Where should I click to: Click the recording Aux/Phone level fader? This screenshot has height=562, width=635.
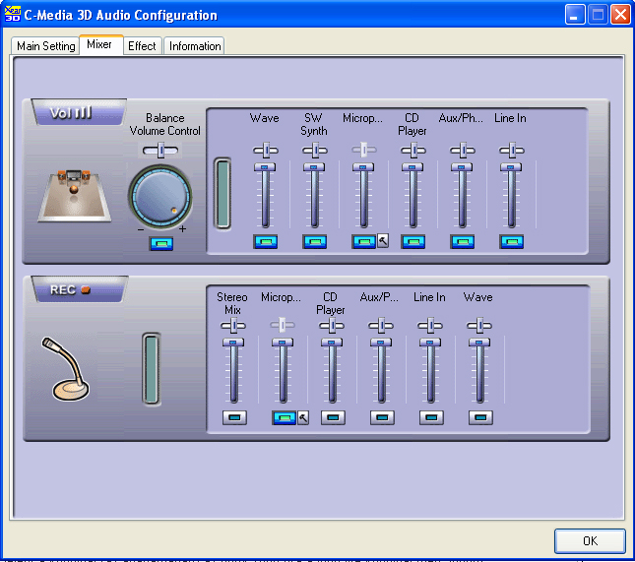(x=381, y=370)
